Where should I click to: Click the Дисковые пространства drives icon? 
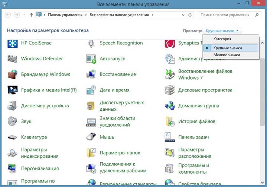coord(170,90)
